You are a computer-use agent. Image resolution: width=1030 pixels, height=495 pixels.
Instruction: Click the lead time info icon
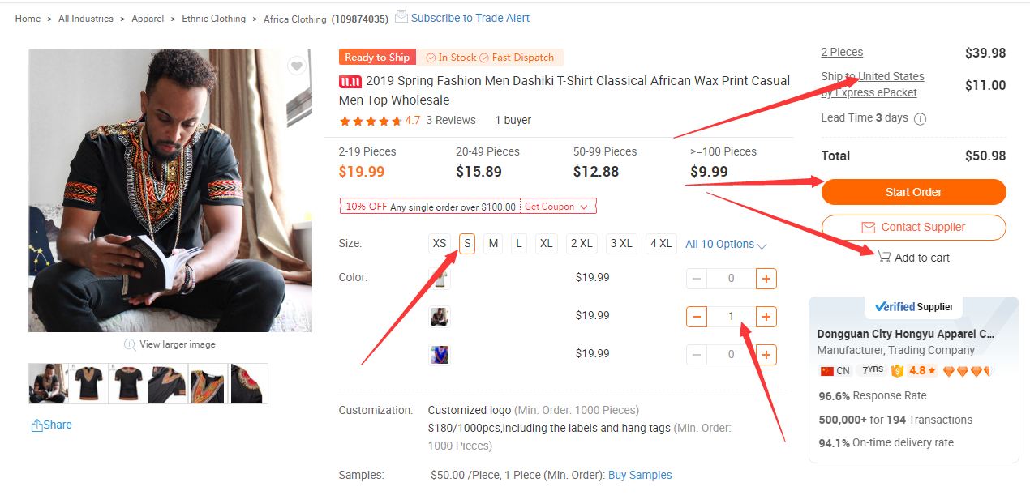(921, 119)
